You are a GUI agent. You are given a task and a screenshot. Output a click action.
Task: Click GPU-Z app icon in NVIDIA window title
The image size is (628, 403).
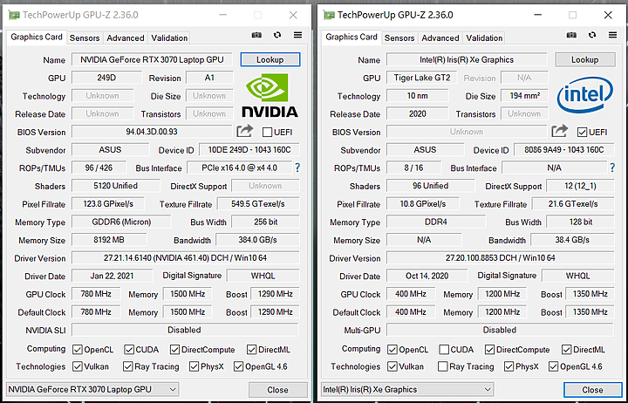pyautogui.click(x=15, y=15)
